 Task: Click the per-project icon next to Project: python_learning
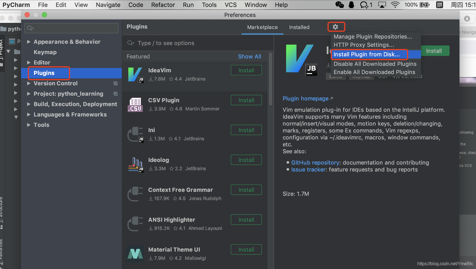pos(115,94)
